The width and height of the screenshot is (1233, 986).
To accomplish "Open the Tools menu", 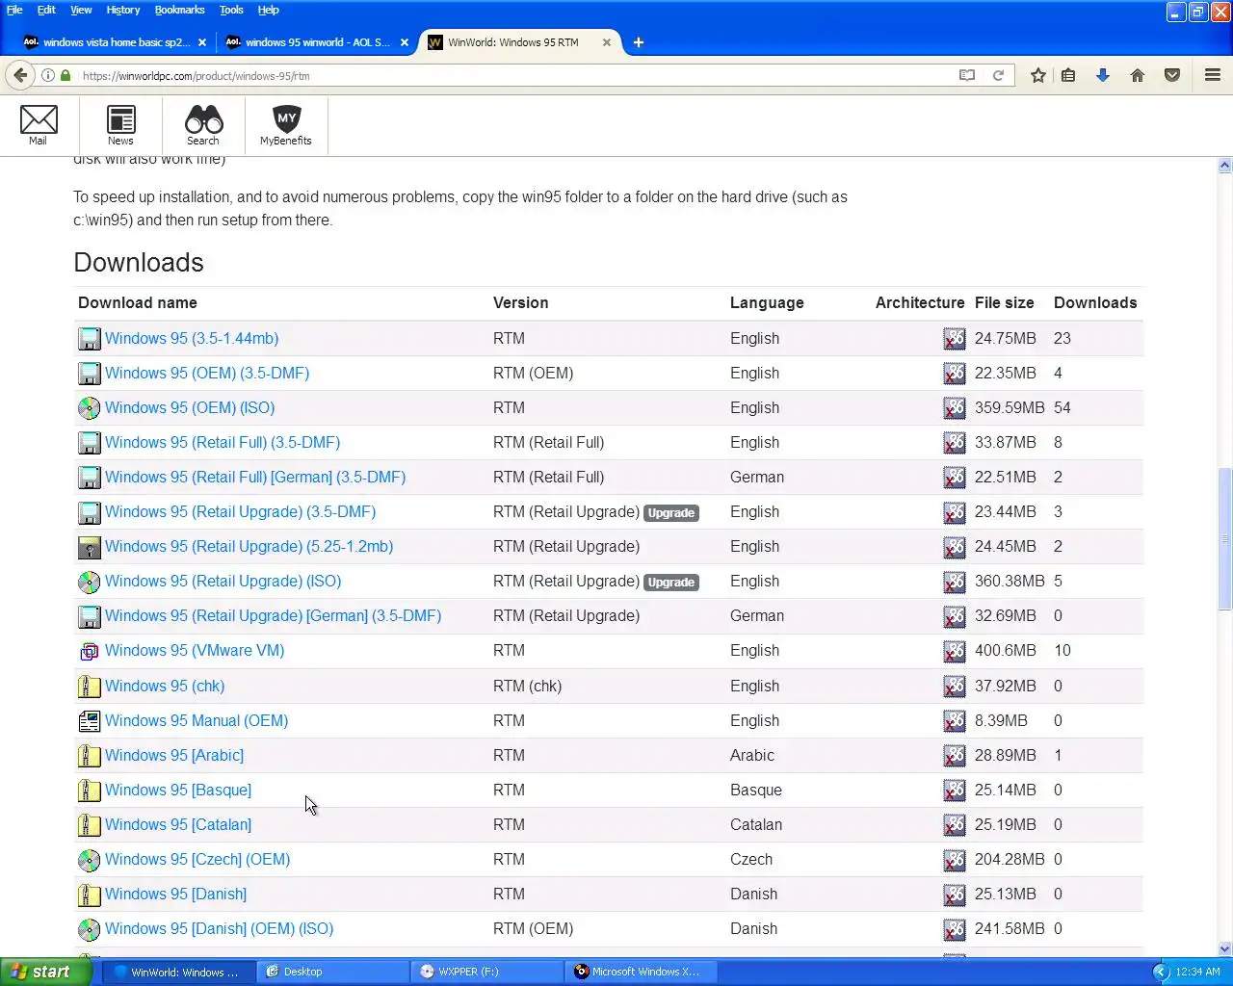I will [x=231, y=10].
